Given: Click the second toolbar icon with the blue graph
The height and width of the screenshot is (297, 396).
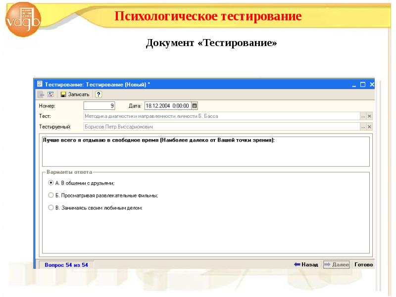Looking at the screenshot, I should click(x=50, y=95).
